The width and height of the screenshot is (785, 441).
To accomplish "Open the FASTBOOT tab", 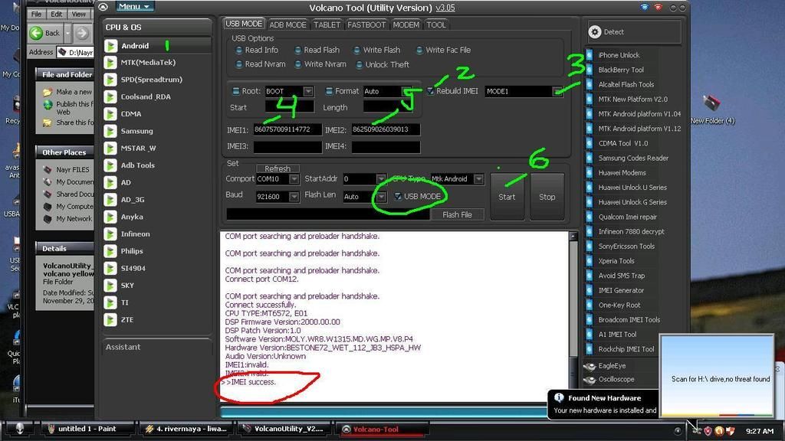I will tap(366, 24).
